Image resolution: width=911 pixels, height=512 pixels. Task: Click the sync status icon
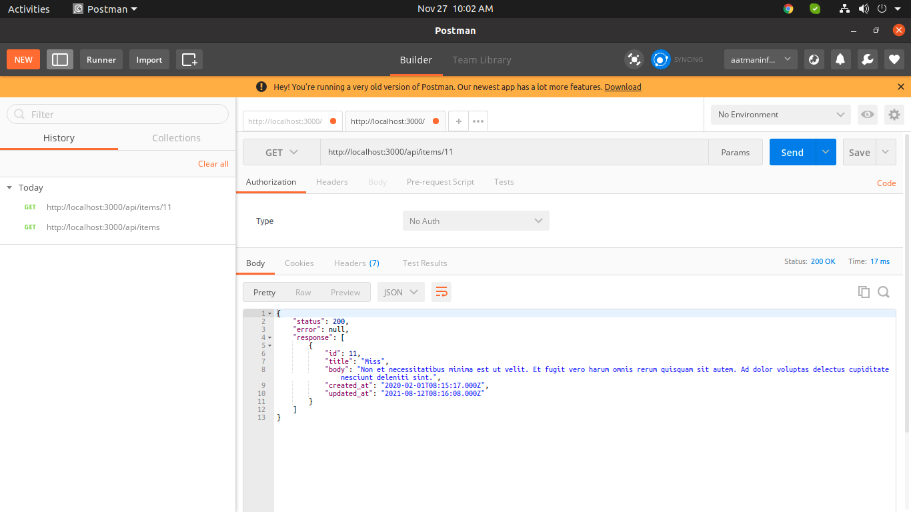pyautogui.click(x=660, y=59)
